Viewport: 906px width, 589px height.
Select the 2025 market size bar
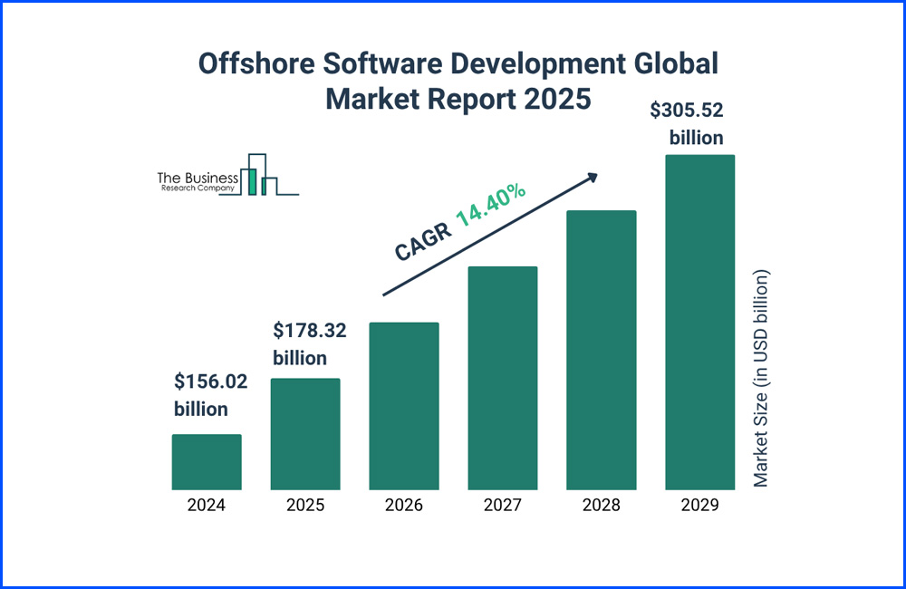coord(304,435)
